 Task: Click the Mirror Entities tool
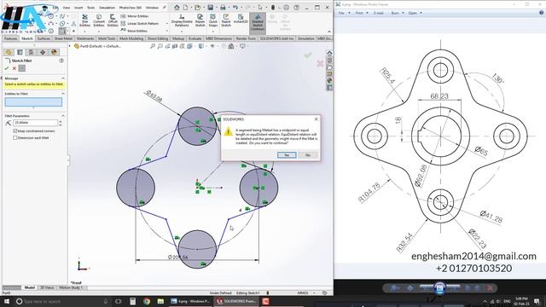click(x=135, y=16)
